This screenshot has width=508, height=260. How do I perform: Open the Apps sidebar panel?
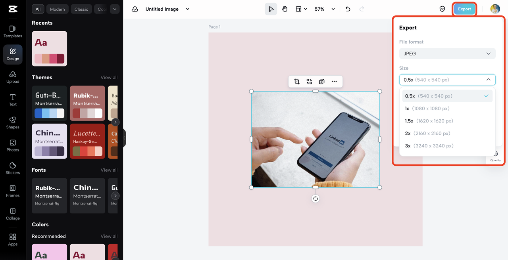13,240
